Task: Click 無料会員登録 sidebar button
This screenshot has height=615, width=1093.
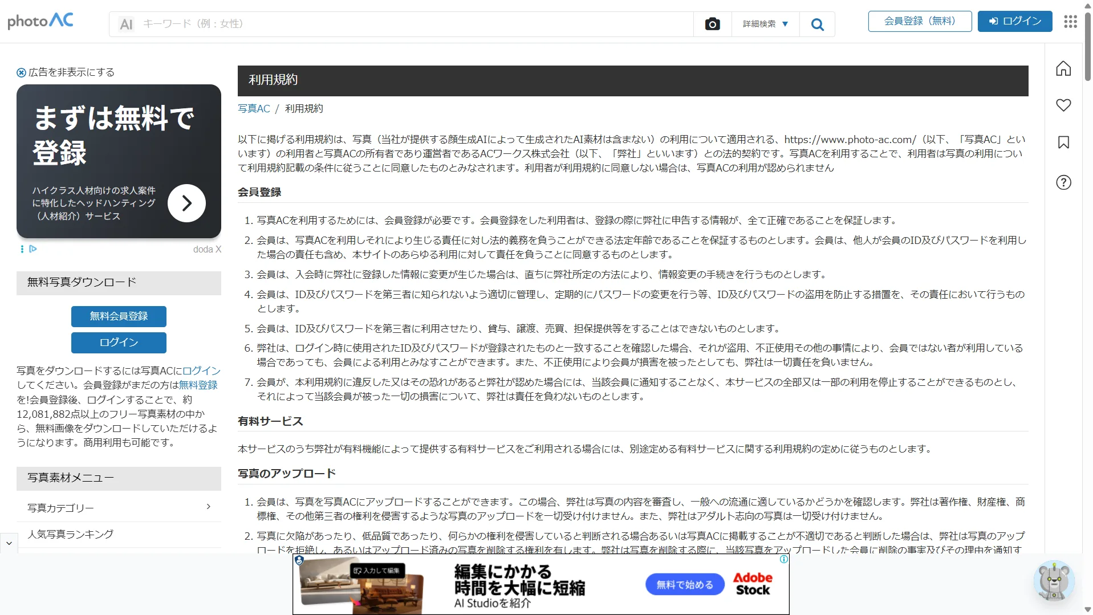Action: click(119, 316)
